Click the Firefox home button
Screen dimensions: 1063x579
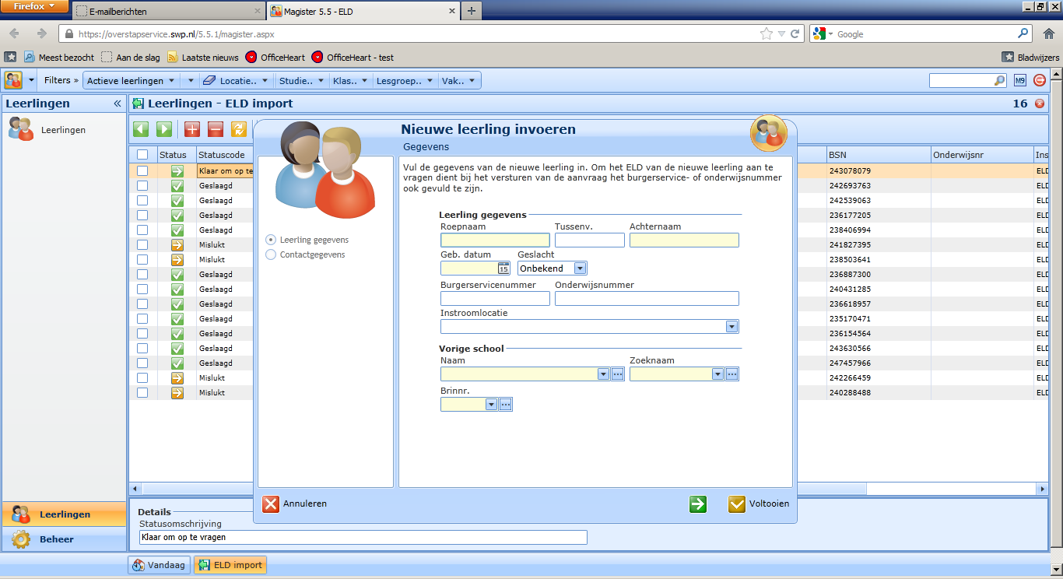pos(1049,33)
